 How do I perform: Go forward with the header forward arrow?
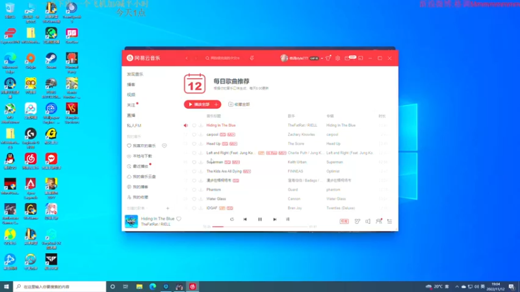pos(196,58)
